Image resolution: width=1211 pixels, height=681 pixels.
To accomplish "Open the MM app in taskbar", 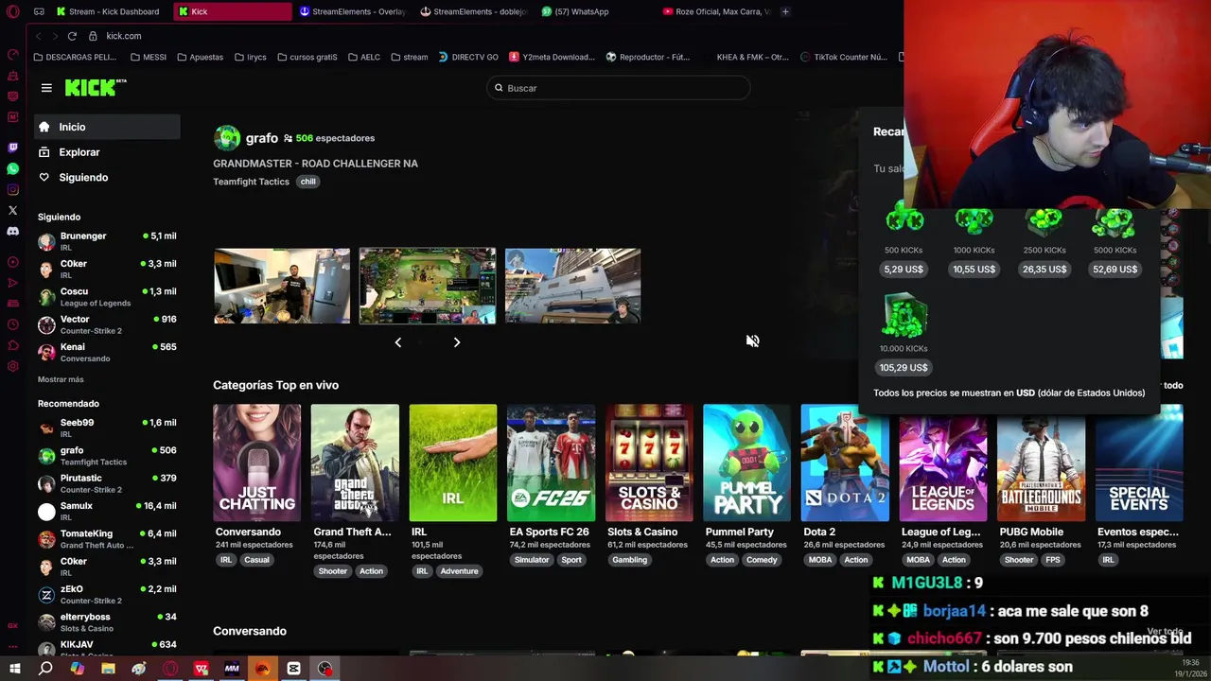I will point(232,669).
